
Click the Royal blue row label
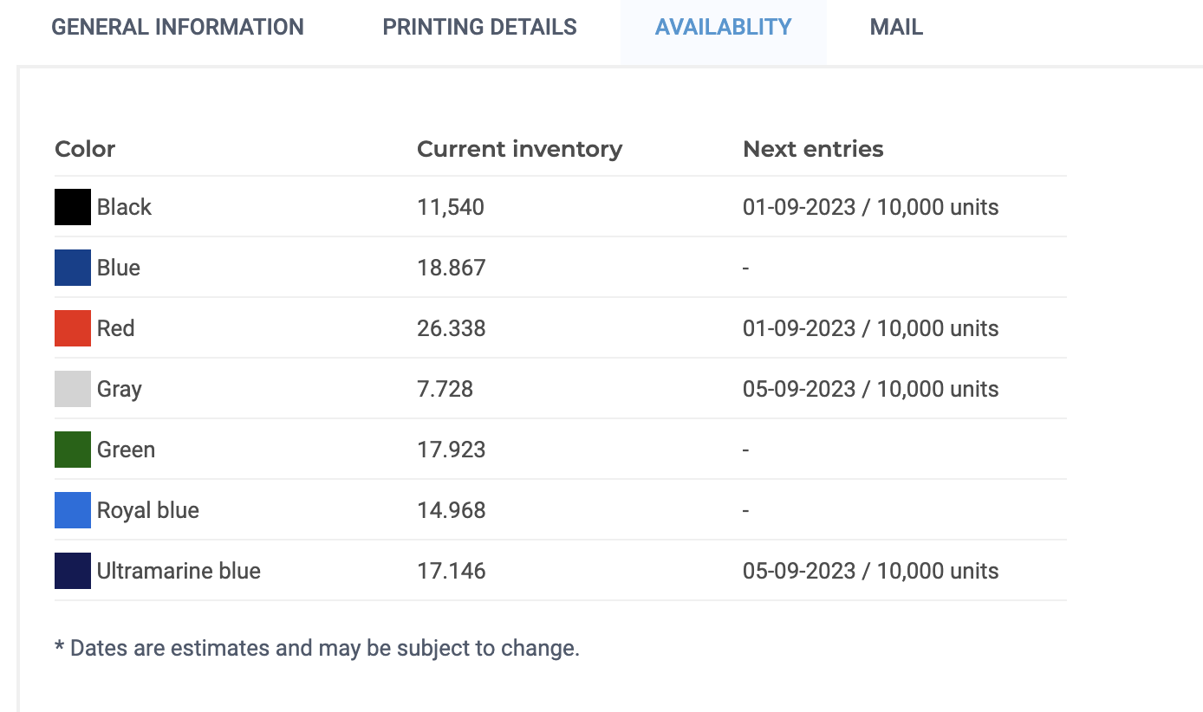(x=148, y=510)
